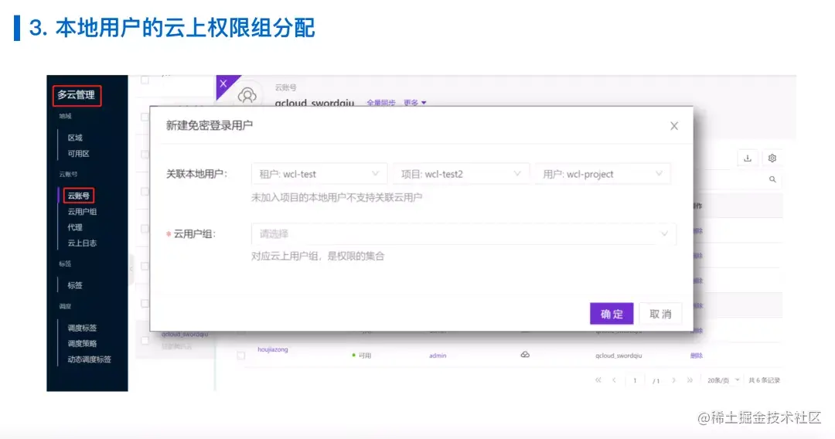
Task: Click the cloud account avatar icon
Action: [x=247, y=95]
